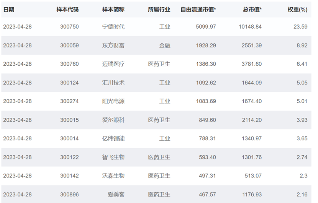Viewport: 318px width, 203px height.
Task: Click free-float value 467.57
Action: pyautogui.click(x=207, y=195)
